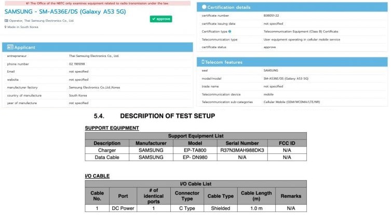Click the applicant phone number value
The width and height of the screenshot is (392, 215).
click(x=77, y=64)
